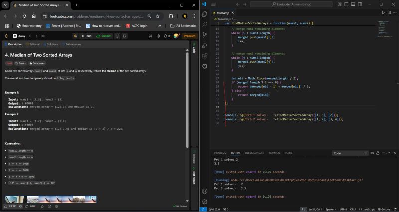Open the Extensions view in VS Code
399x212 pixels.
(x=205, y=56)
